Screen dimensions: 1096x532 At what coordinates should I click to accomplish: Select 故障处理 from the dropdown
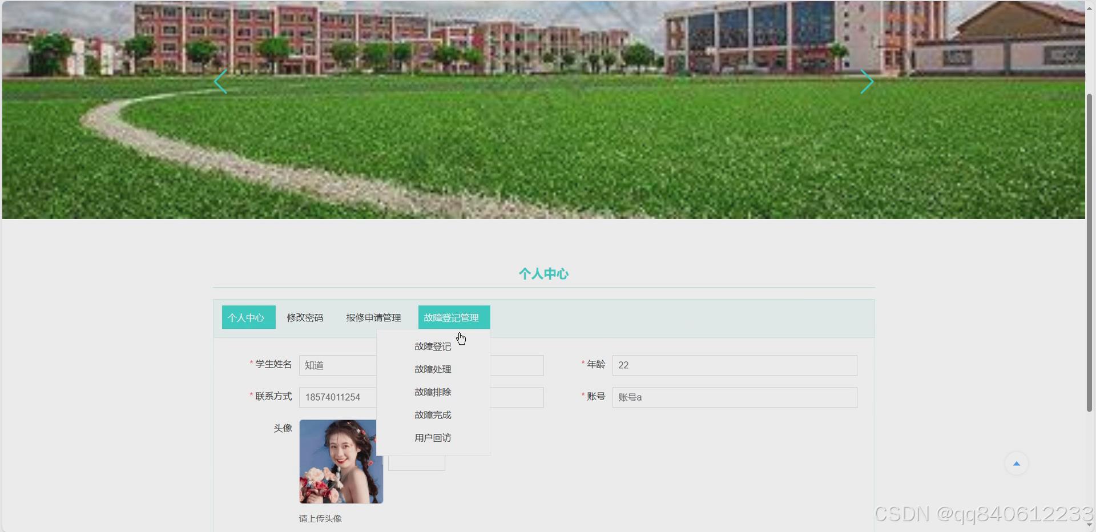tap(433, 369)
